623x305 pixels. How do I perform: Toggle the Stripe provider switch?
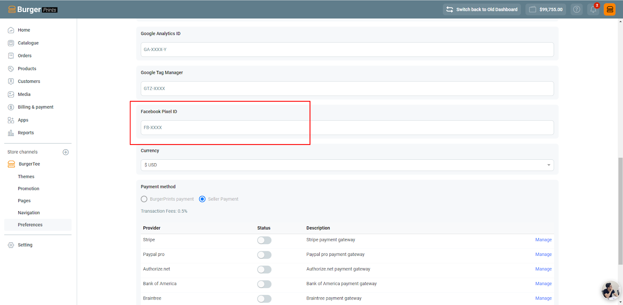point(264,240)
